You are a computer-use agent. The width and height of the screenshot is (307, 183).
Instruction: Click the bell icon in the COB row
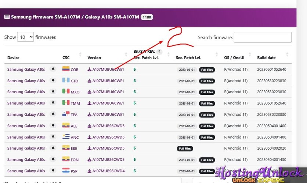53,69
